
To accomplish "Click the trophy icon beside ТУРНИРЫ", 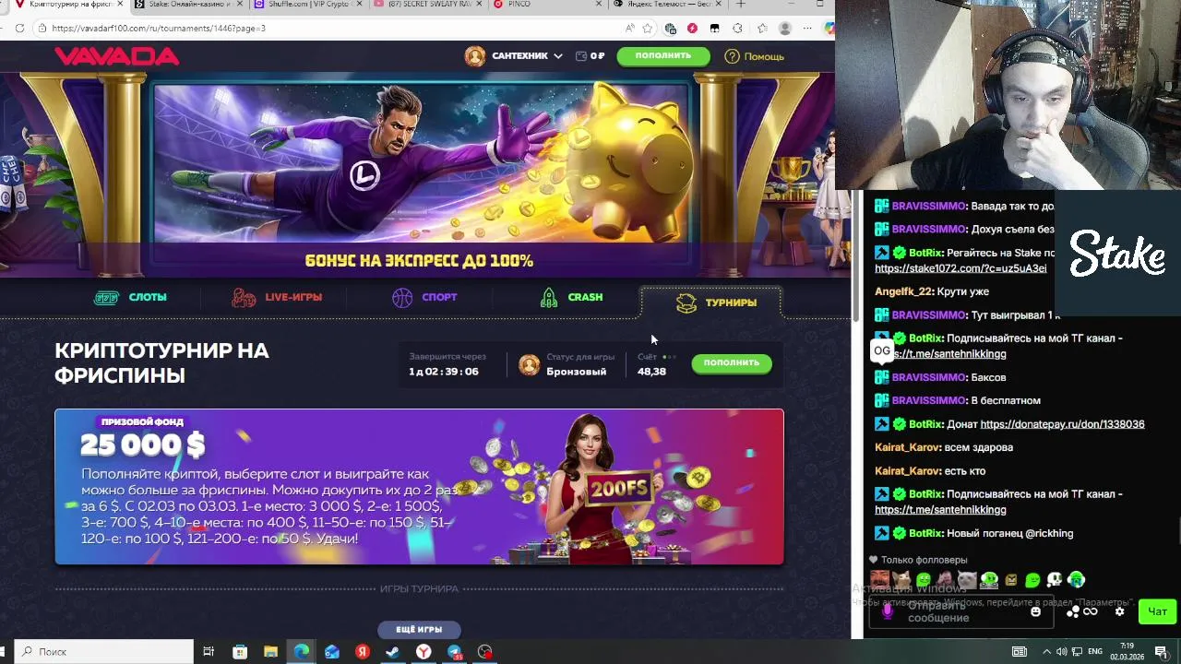I will (686, 302).
